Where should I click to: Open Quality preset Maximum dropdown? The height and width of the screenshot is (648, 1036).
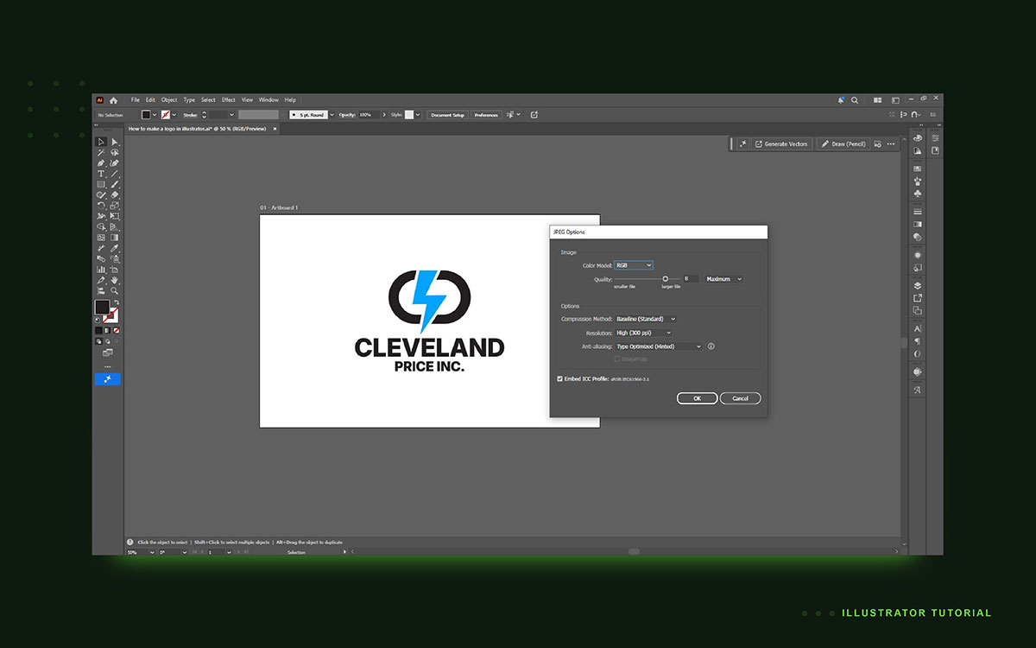coord(723,279)
